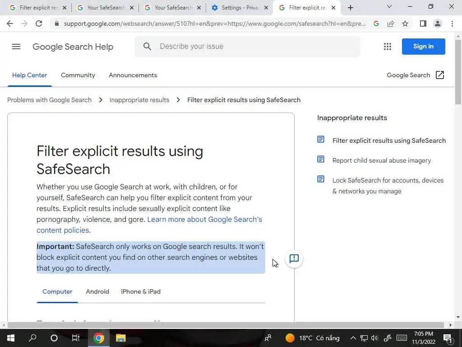Reload the current page
This screenshot has width=462, height=347.
pyautogui.click(x=39, y=23)
